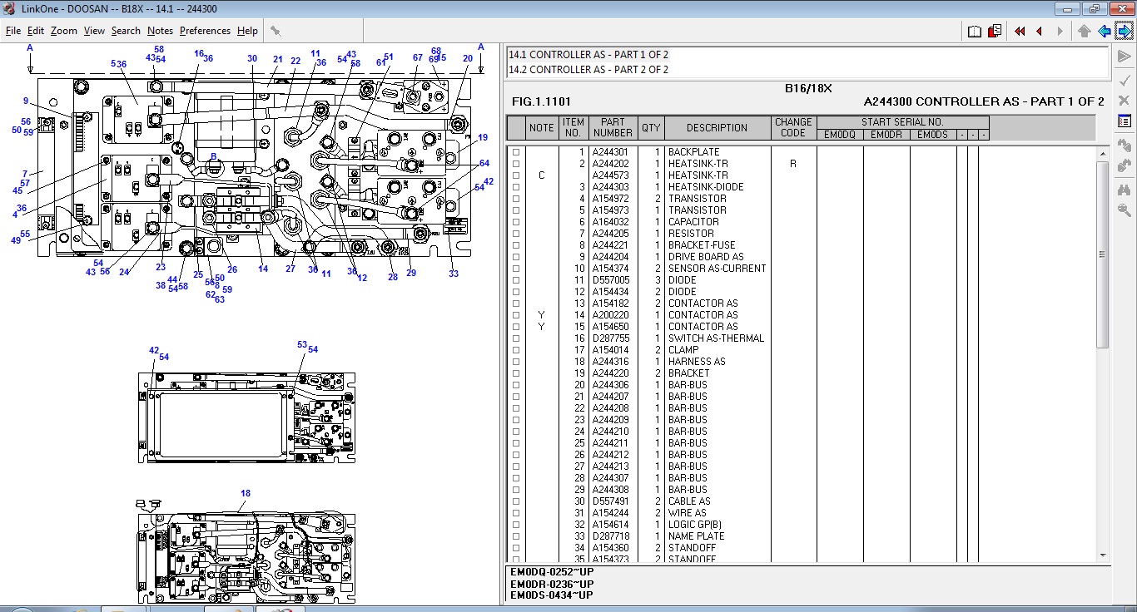Jump to the first page with the rewind icon
Screen dimensions: 1137x612
pos(1019,30)
